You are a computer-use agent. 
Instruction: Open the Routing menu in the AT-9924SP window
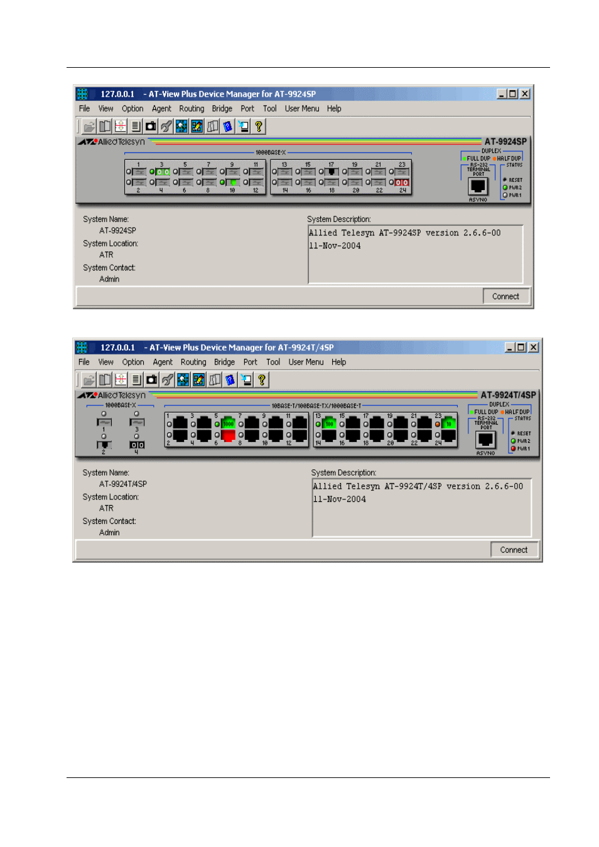(x=192, y=109)
